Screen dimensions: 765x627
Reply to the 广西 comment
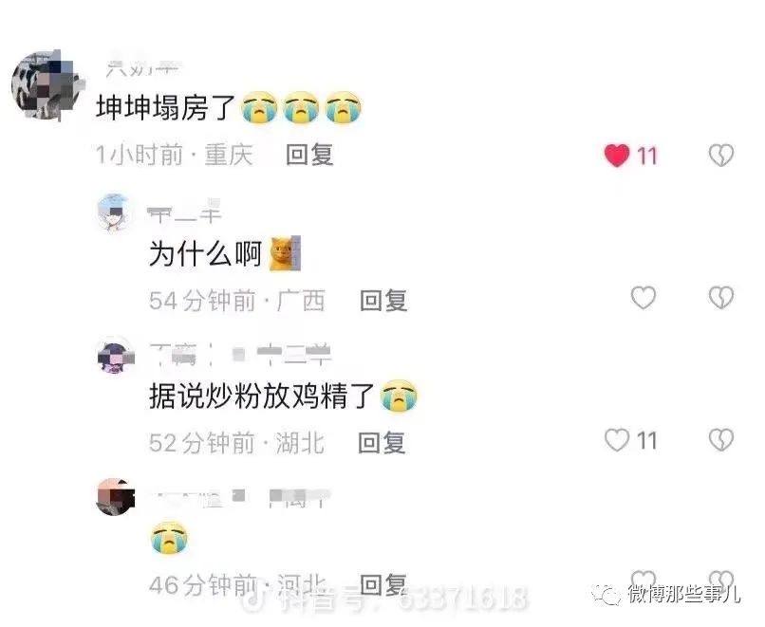click(383, 300)
